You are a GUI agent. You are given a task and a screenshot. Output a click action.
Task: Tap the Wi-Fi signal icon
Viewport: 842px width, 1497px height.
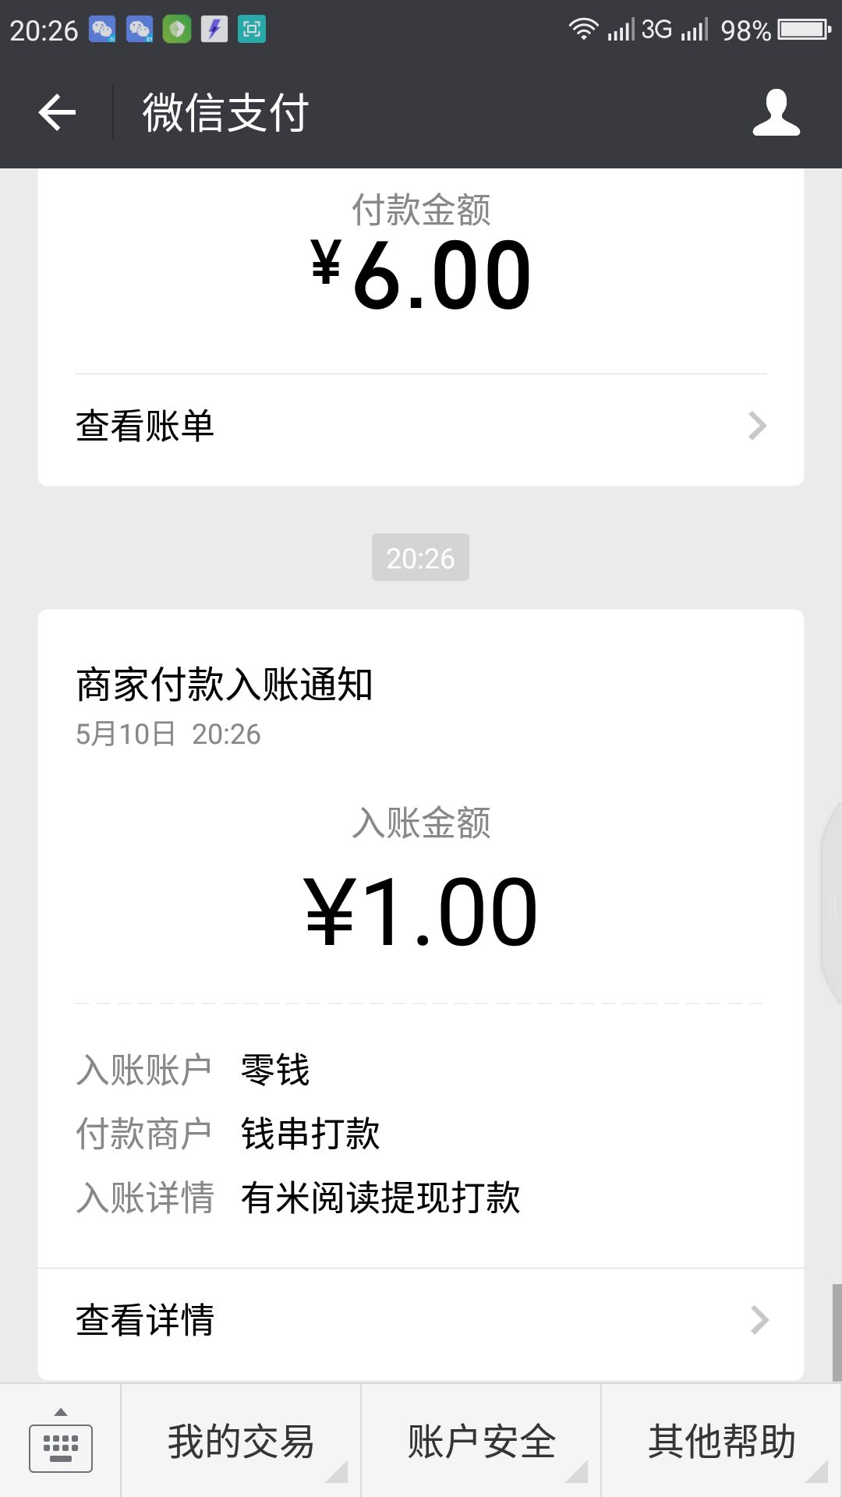point(583,30)
